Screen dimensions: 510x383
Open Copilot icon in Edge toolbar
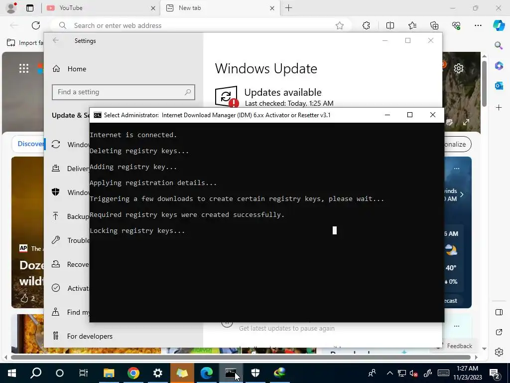[499, 25]
